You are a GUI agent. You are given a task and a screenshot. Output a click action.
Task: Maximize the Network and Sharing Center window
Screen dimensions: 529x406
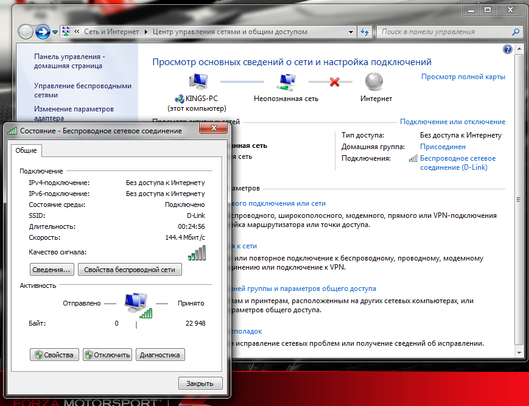pyautogui.click(x=488, y=10)
